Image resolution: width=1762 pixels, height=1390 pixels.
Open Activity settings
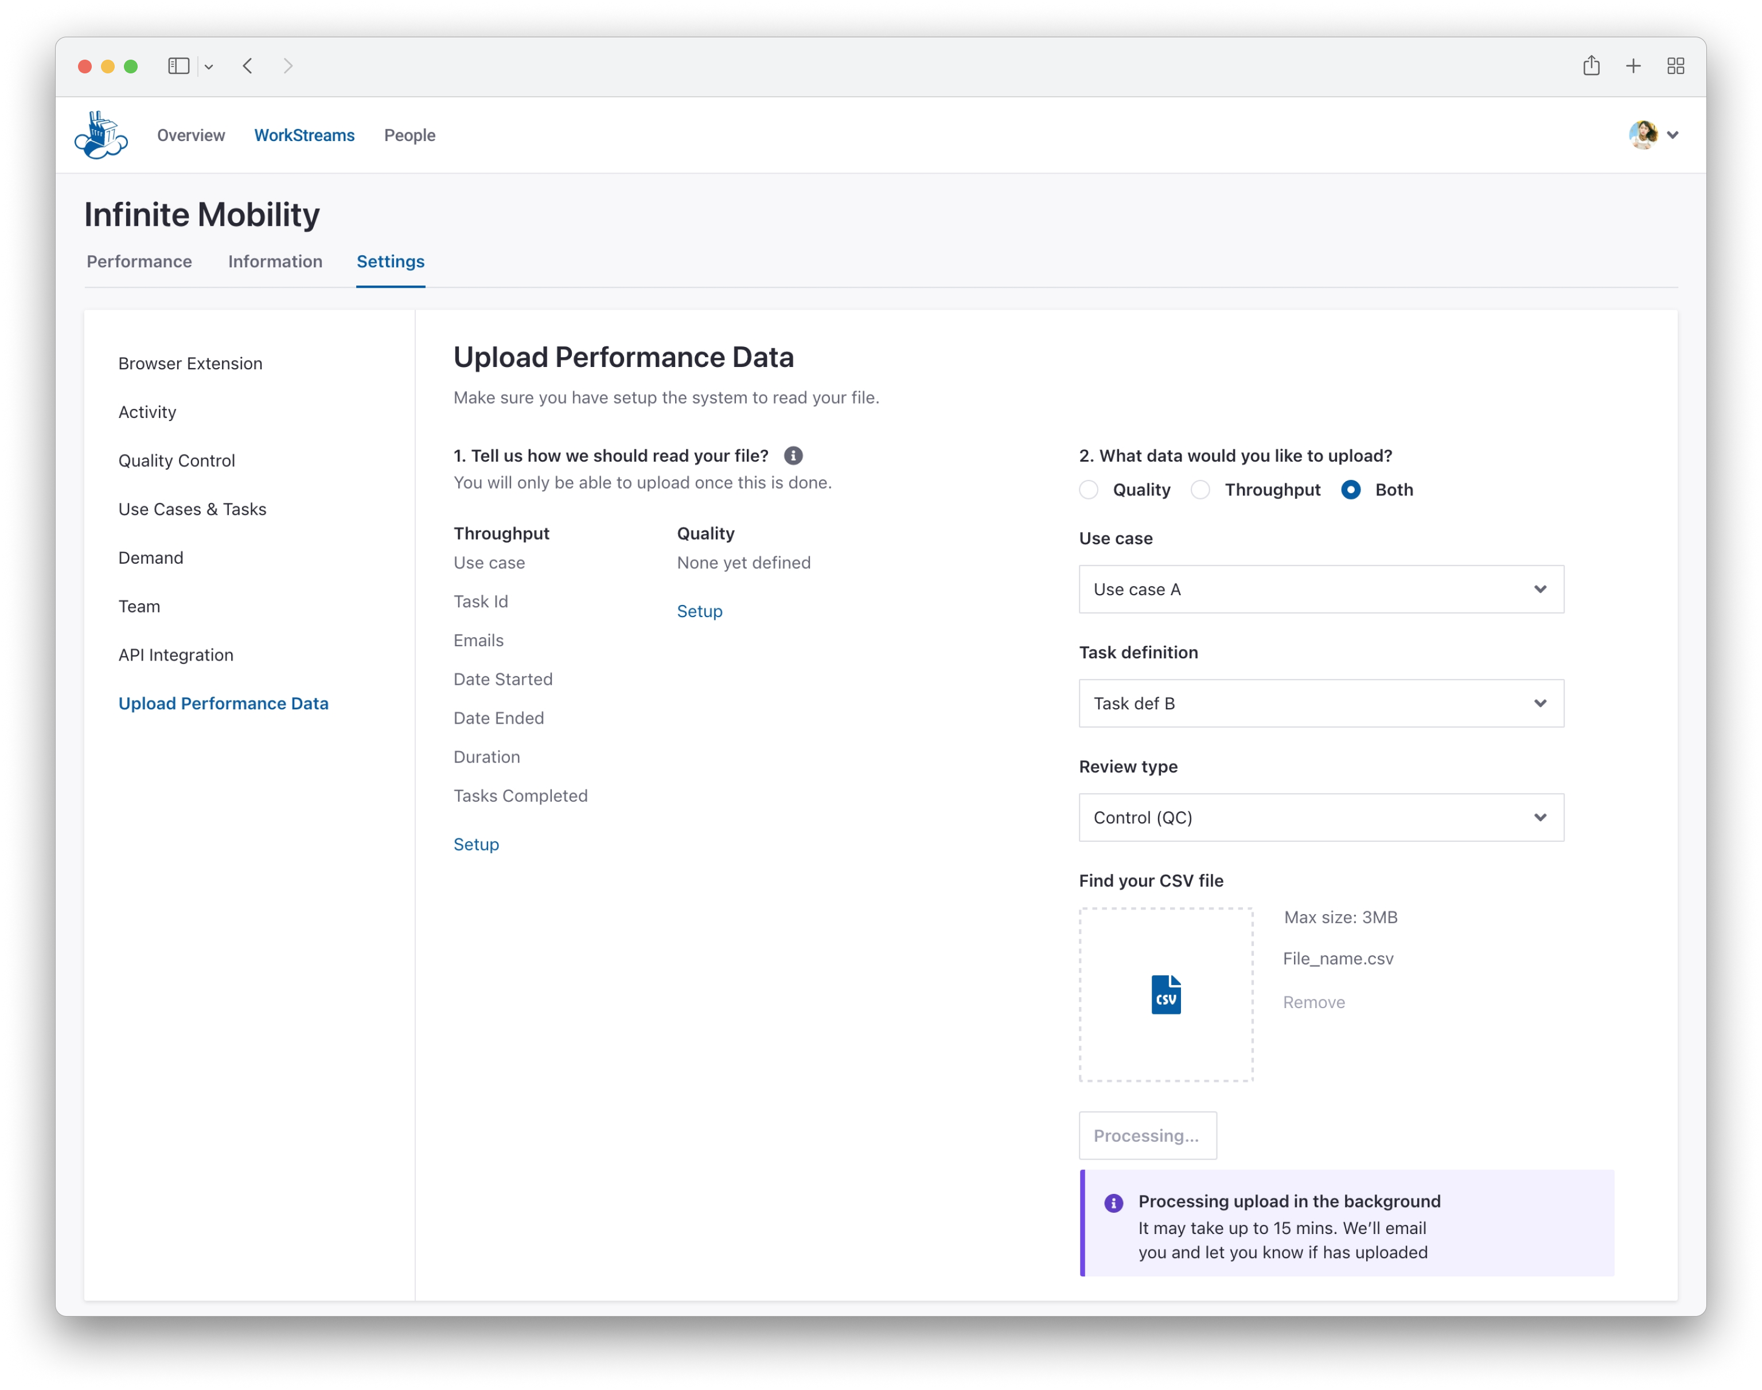tap(147, 413)
